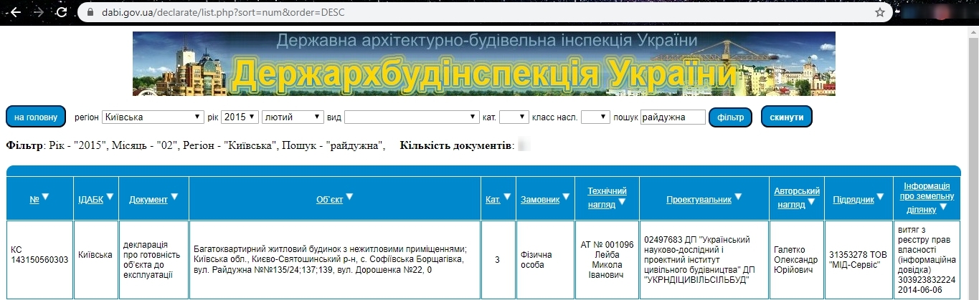This screenshot has height=300, width=979.
Task: Click the padlock site info icon
Action: click(x=90, y=12)
